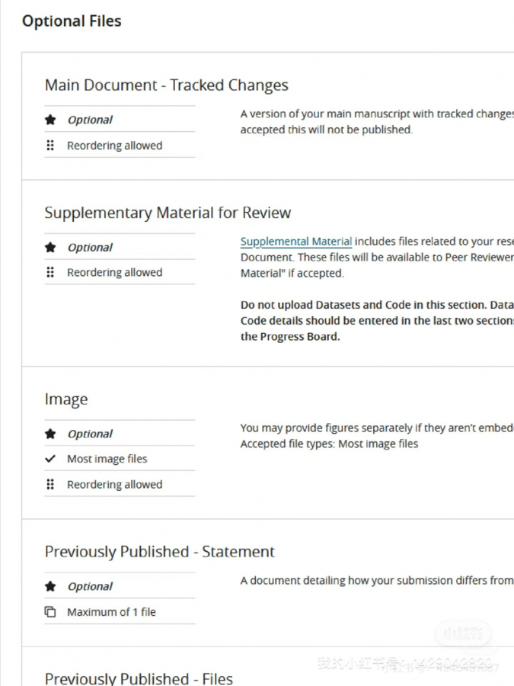Screen dimensions: 514x686
Task: Click the star icon under Previously Published - Statement
Action: click(x=50, y=586)
